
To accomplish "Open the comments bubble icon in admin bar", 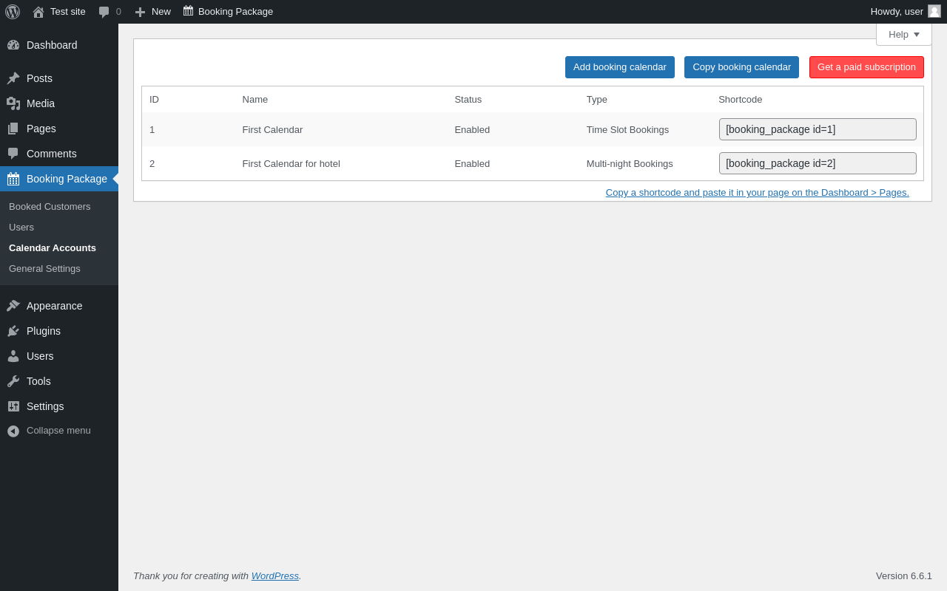I will [x=104, y=12].
